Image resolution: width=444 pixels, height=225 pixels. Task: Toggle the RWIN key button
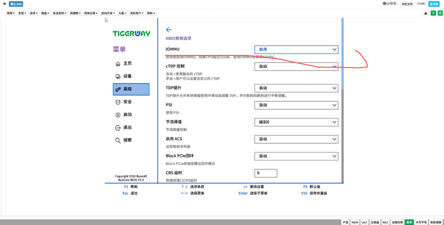(x=355, y=223)
